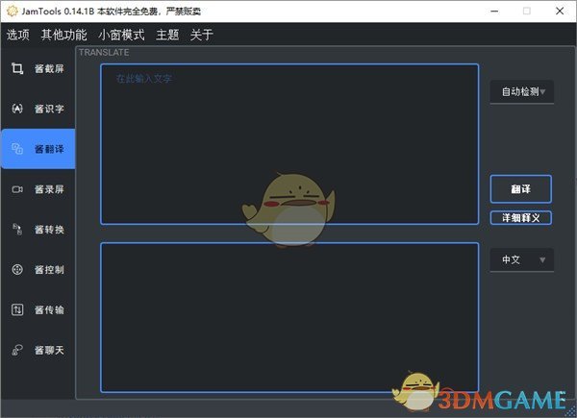This screenshot has width=577, height=418.
Task: Open the 小窗模式 menu
Action: [121, 35]
